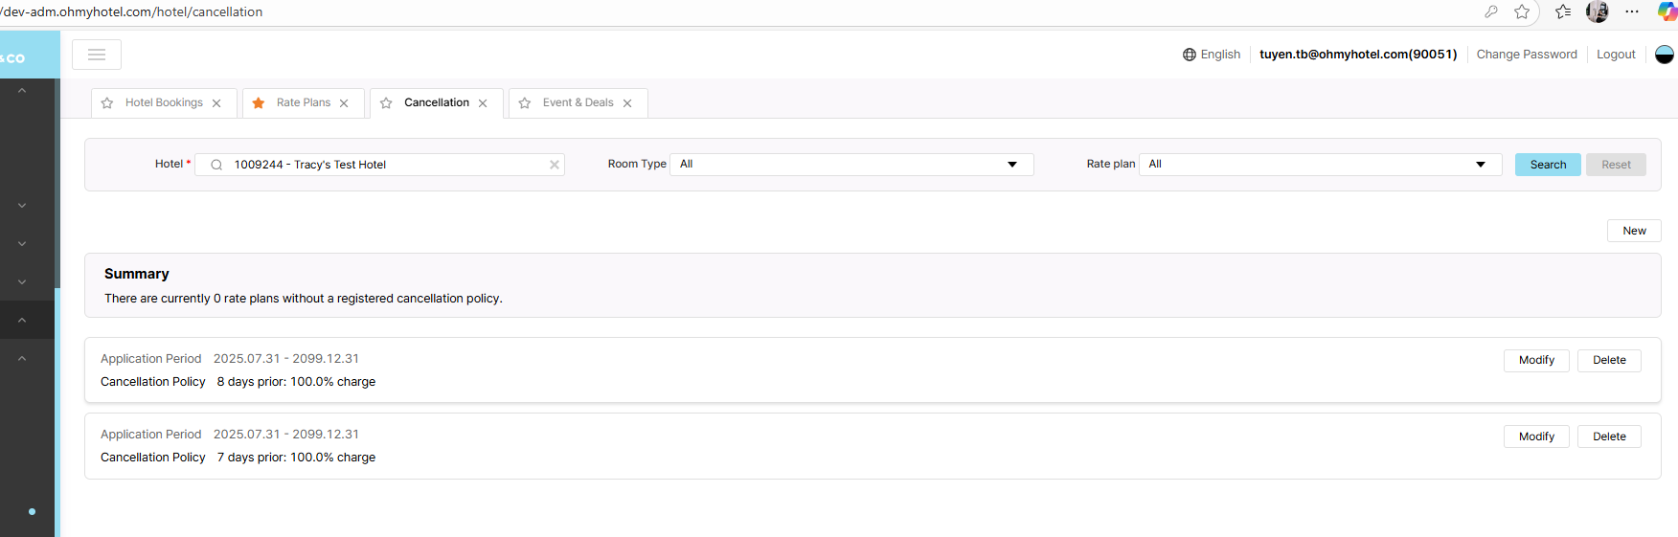Open the Copilot sidebar icon
Viewport: 1678px width, 537px height.
click(x=1667, y=11)
